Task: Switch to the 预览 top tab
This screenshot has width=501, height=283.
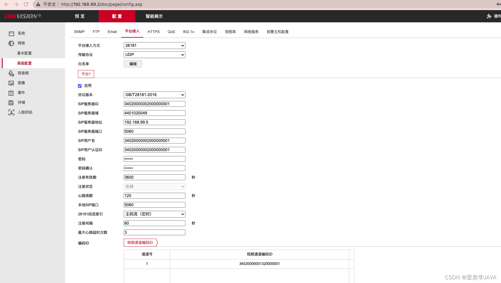Action: pyautogui.click(x=80, y=16)
